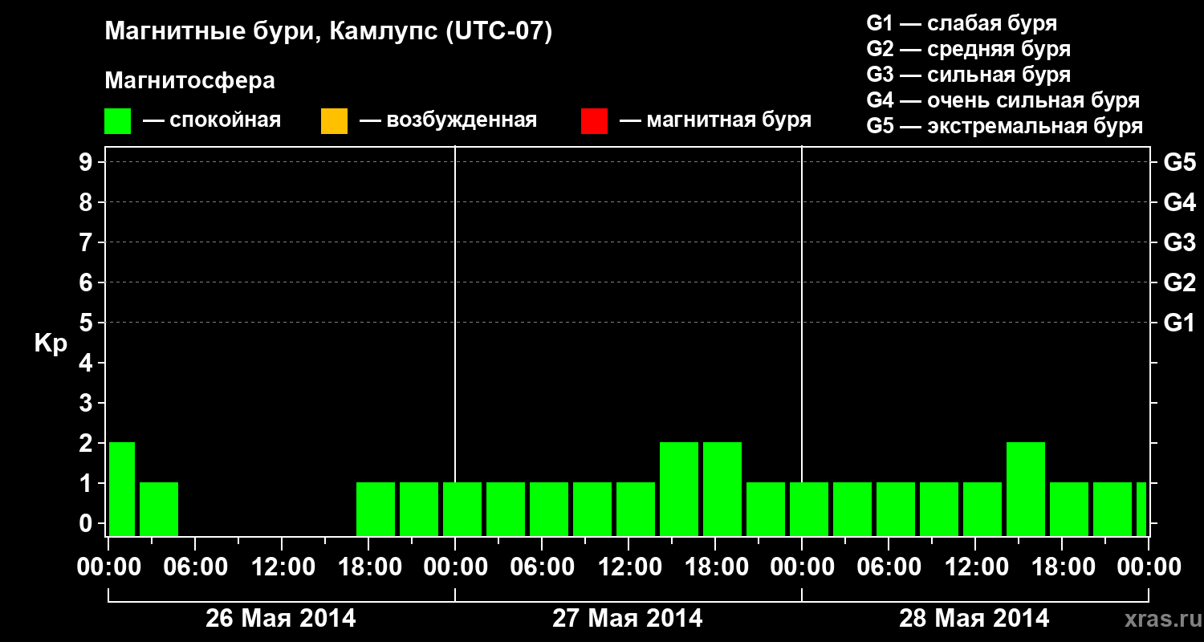This screenshot has width=1204, height=642.
Task: Click the '06:00' time label under 28 Мая
Action: (x=888, y=567)
